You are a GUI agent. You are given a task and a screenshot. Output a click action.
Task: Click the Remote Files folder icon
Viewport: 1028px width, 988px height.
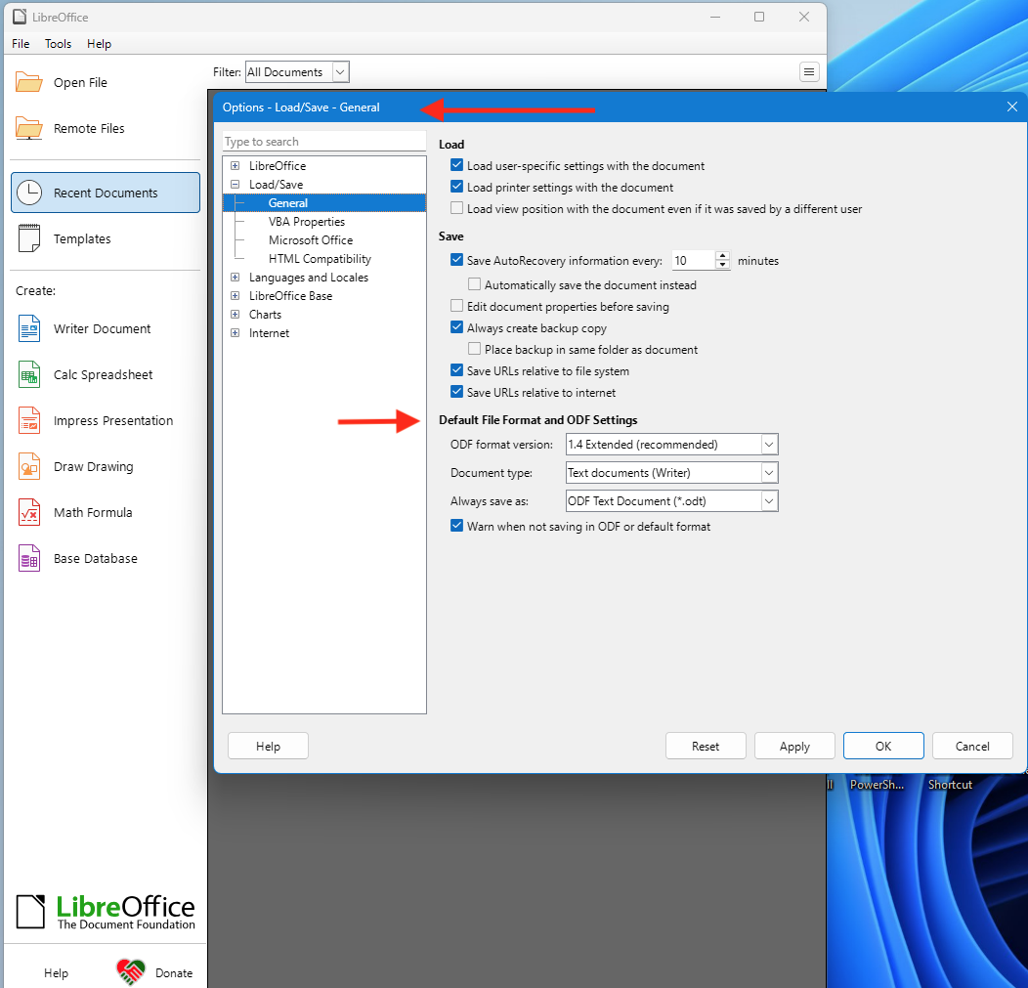tap(29, 128)
